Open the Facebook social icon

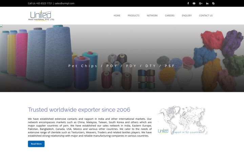click(188, 3)
